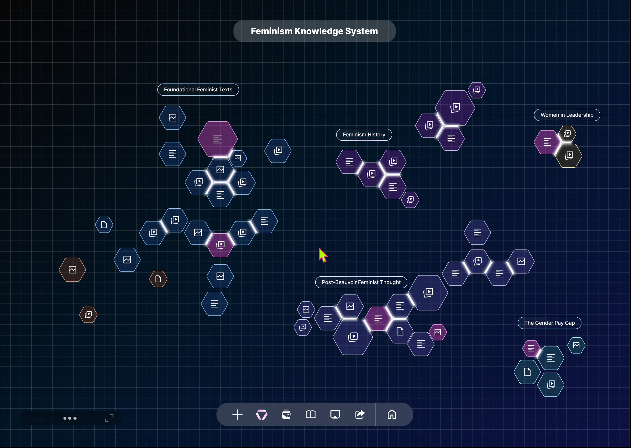631x448 pixels.
Task: Click the Feminism Knowledge System title
Action: tap(314, 31)
